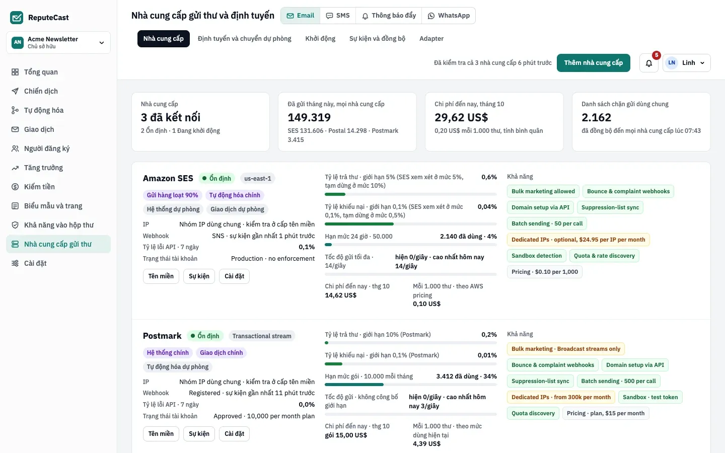This screenshot has width=725, height=453.
Task: Switch channel to Thông báo đẩy
Action: click(389, 16)
